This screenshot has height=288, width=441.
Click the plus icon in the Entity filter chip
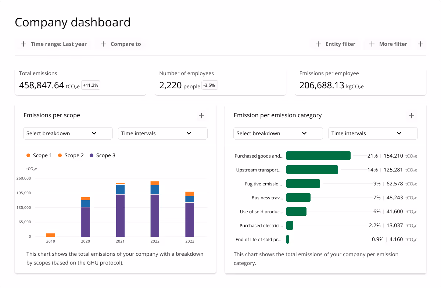tap(318, 44)
